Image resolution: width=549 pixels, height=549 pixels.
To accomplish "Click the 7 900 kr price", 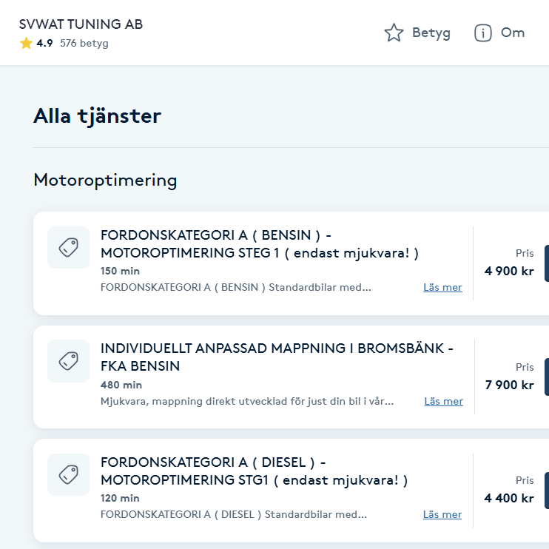I will pos(510,385).
